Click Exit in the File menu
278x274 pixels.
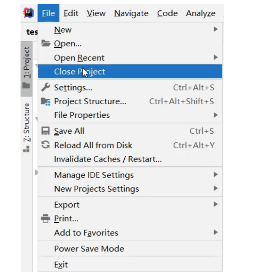[x=61, y=264]
